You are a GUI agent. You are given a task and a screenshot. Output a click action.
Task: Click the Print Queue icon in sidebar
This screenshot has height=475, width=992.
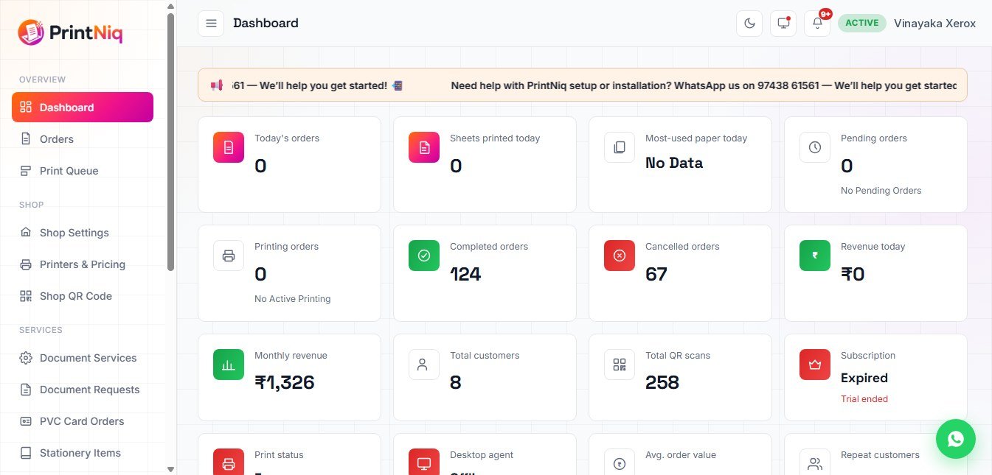(26, 170)
